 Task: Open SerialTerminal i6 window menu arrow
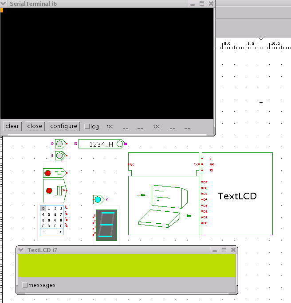pos(4,4)
